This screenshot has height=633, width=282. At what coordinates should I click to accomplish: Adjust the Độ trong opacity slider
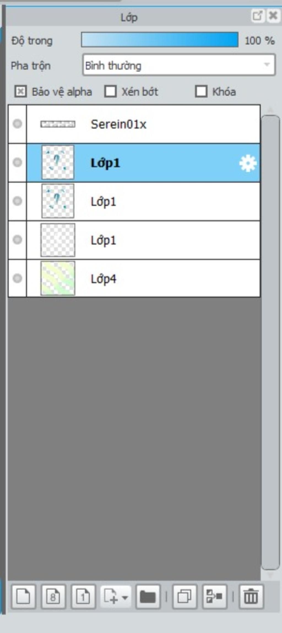[160, 40]
